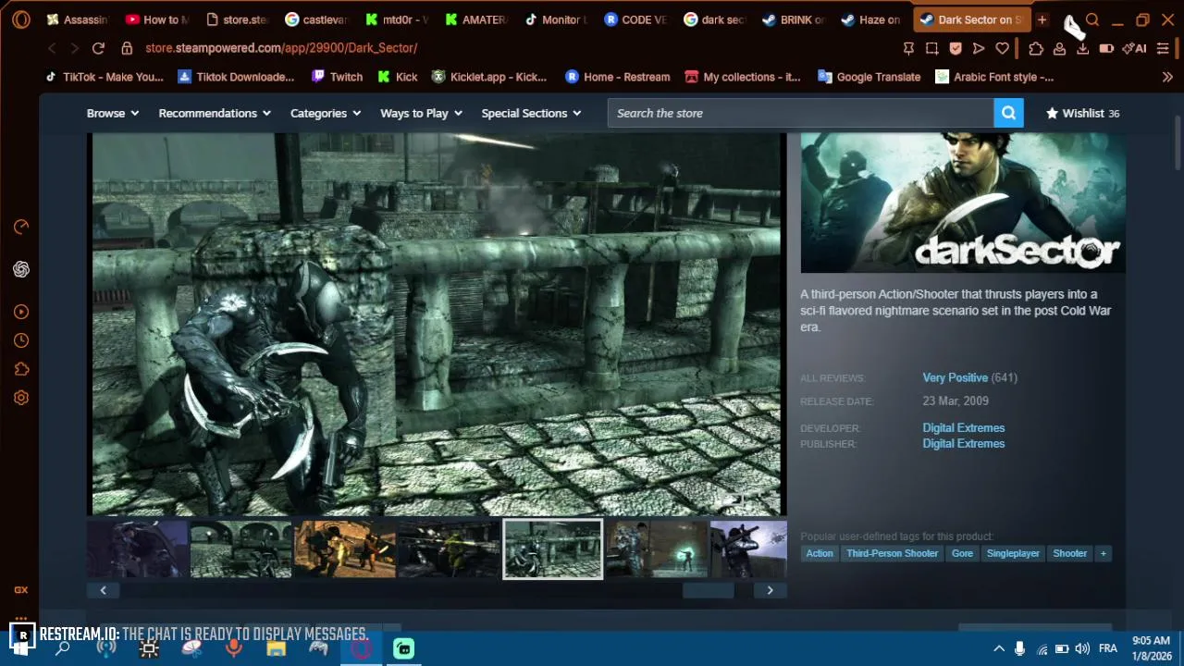Open the browser profile account icon
1184x666 pixels.
1059,48
